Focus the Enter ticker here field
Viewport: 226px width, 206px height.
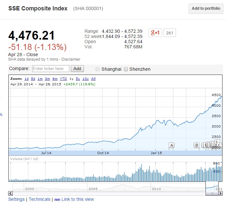tap(51, 68)
